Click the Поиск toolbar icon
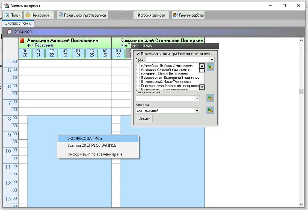Screen dimensions: 308x210 [x=7, y=15]
